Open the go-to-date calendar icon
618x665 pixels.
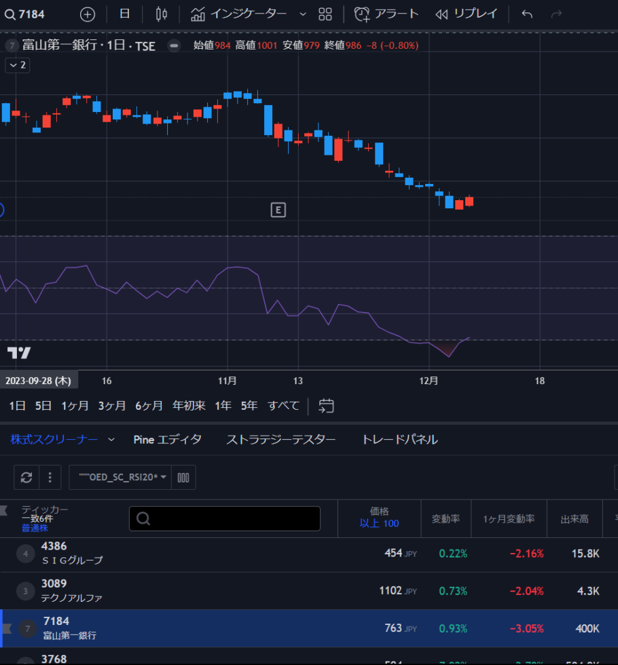[326, 406]
